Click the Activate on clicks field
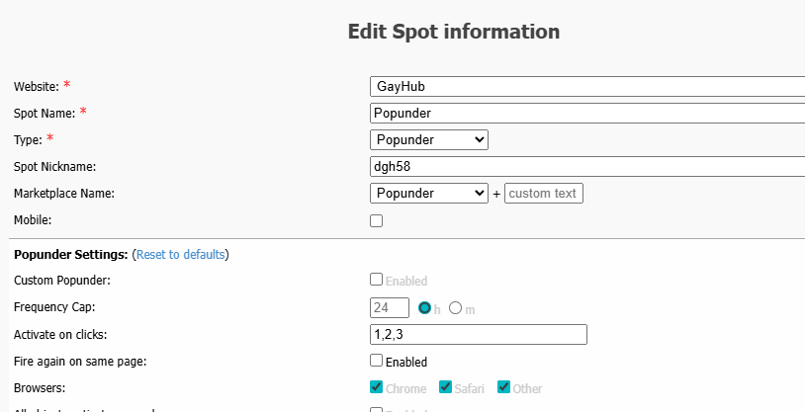Image resolution: width=805 pixels, height=412 pixels. coord(479,334)
